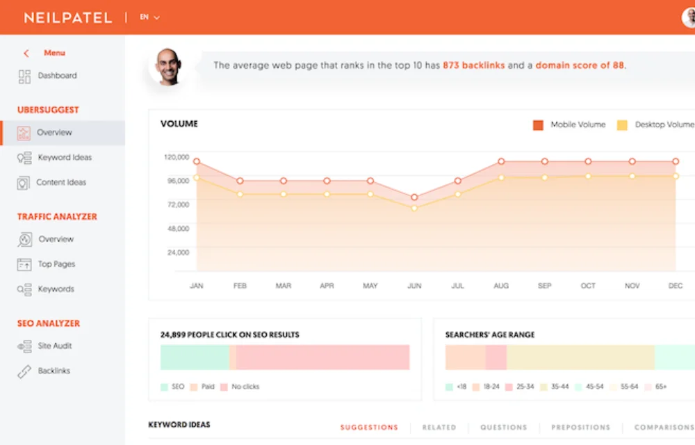This screenshot has height=445, width=695.
Task: Click the domain score of 88 link
Action: click(x=581, y=65)
